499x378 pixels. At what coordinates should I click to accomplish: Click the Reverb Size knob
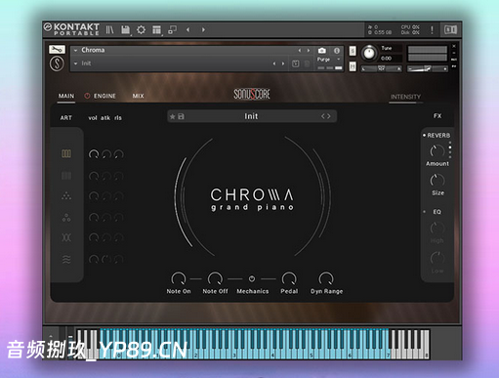437,181
